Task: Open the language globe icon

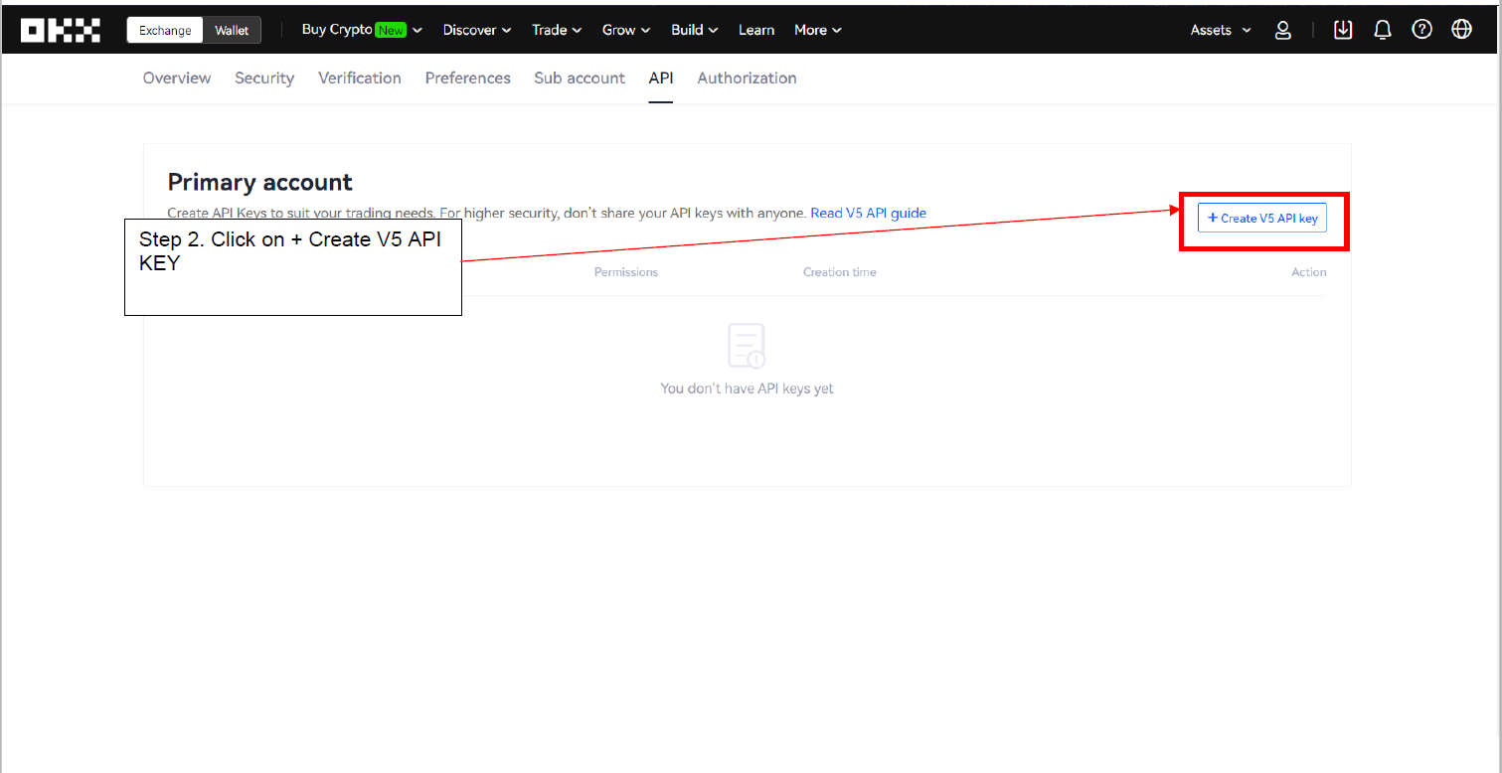Action: tap(1462, 30)
